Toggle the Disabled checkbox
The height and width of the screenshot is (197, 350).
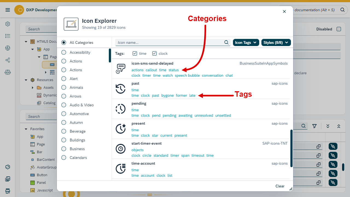[339, 29]
